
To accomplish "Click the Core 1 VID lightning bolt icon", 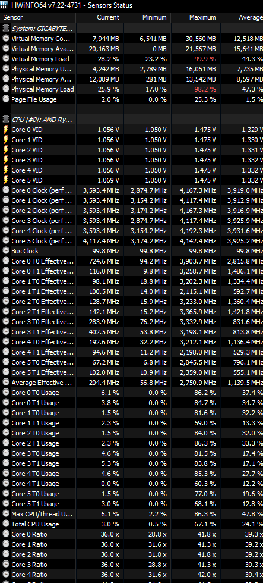I will (x=6, y=139).
